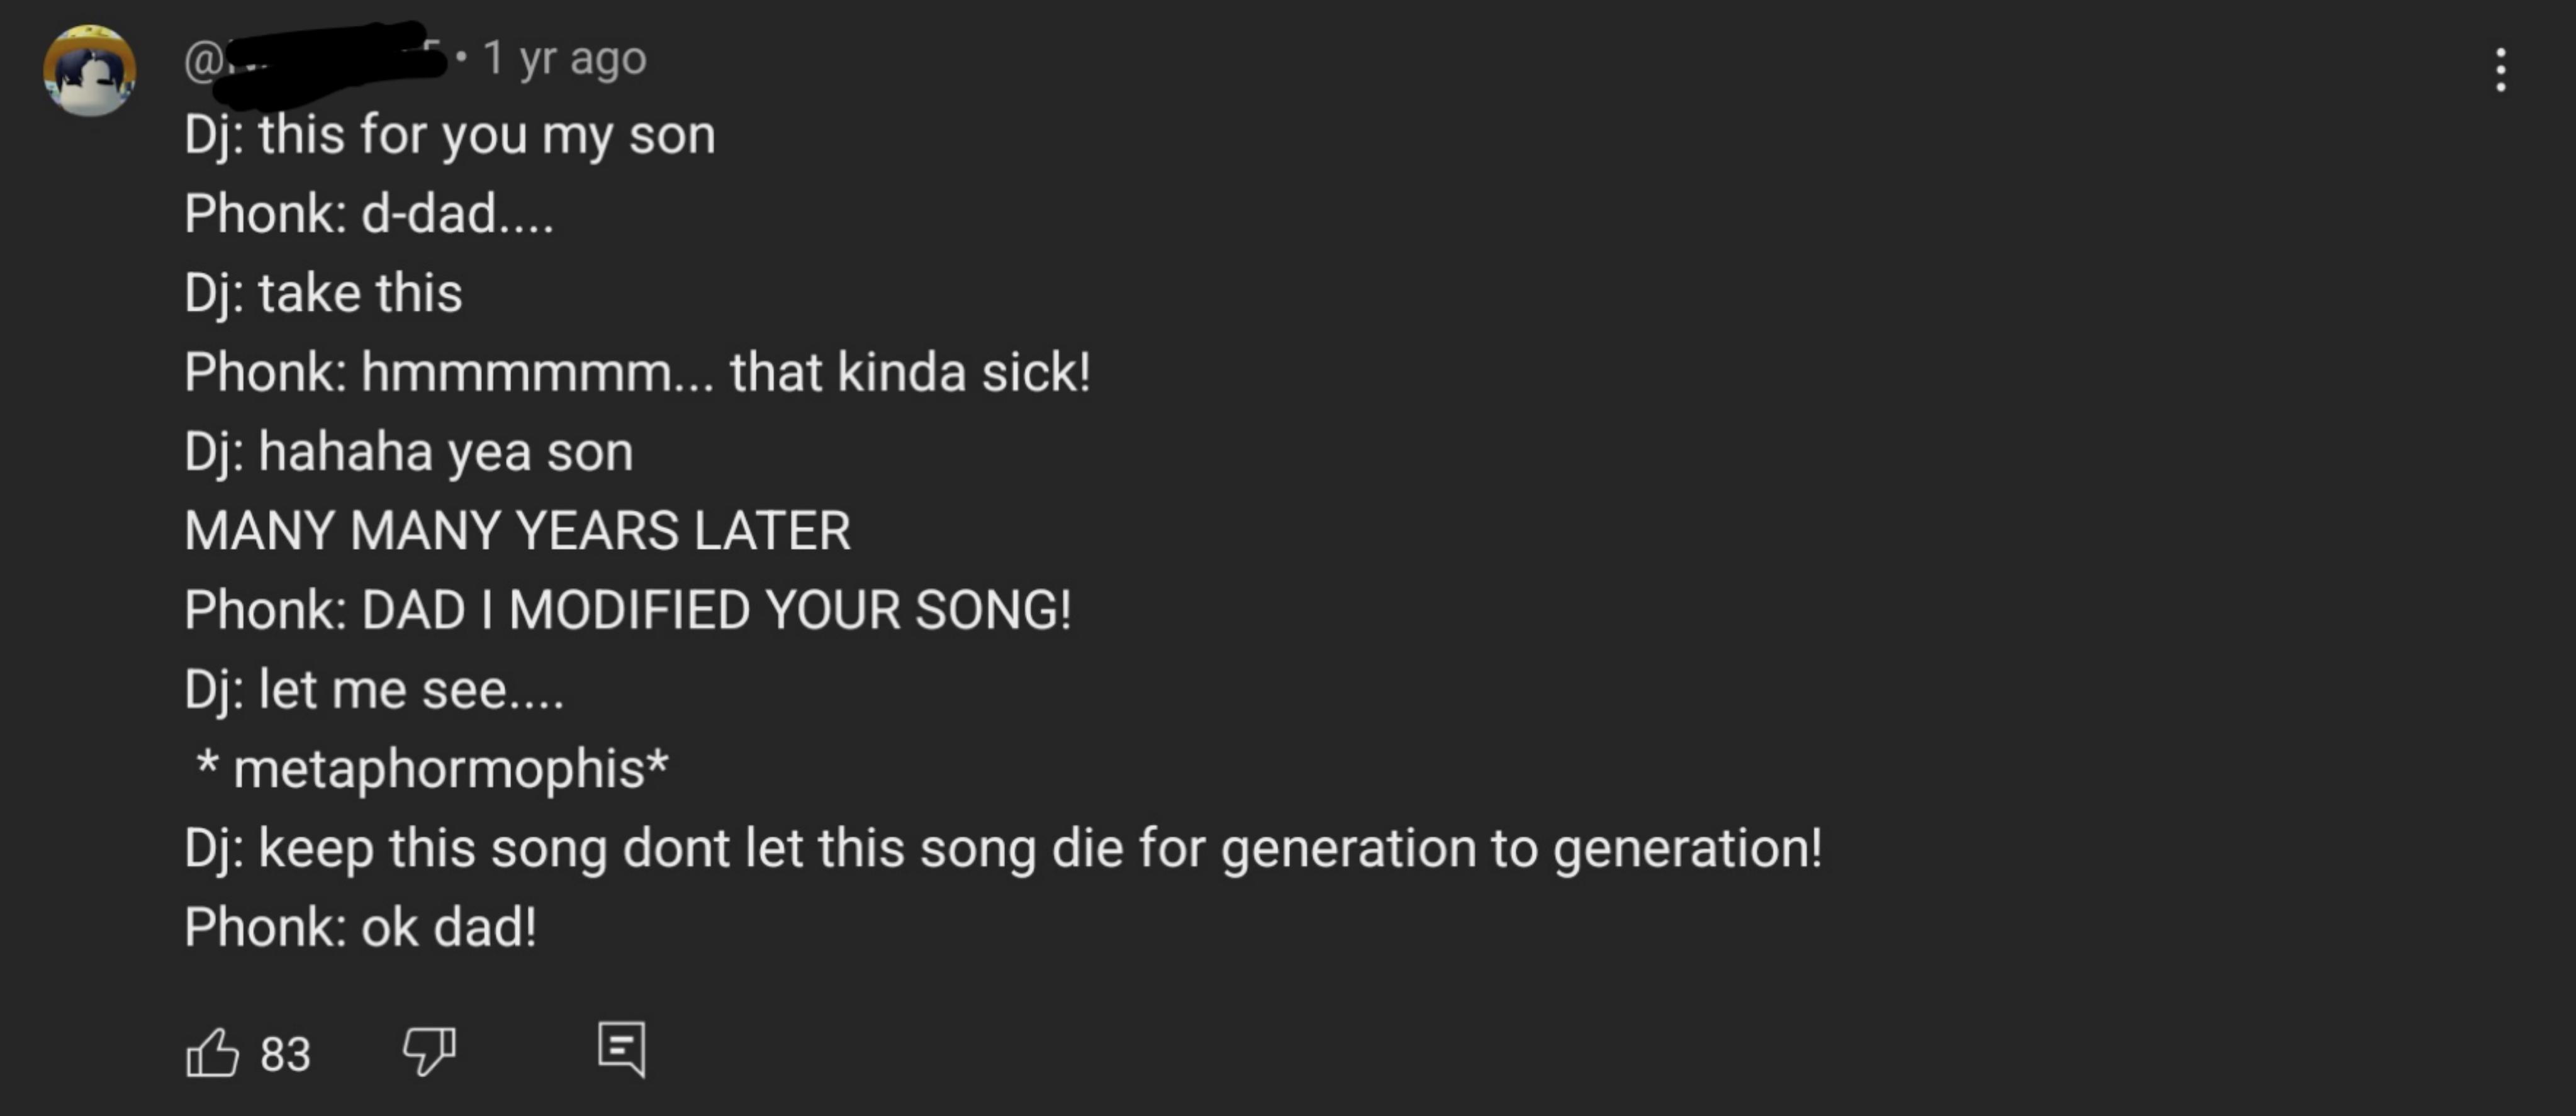Click the "1 yr ago" timestamp

tap(565, 58)
